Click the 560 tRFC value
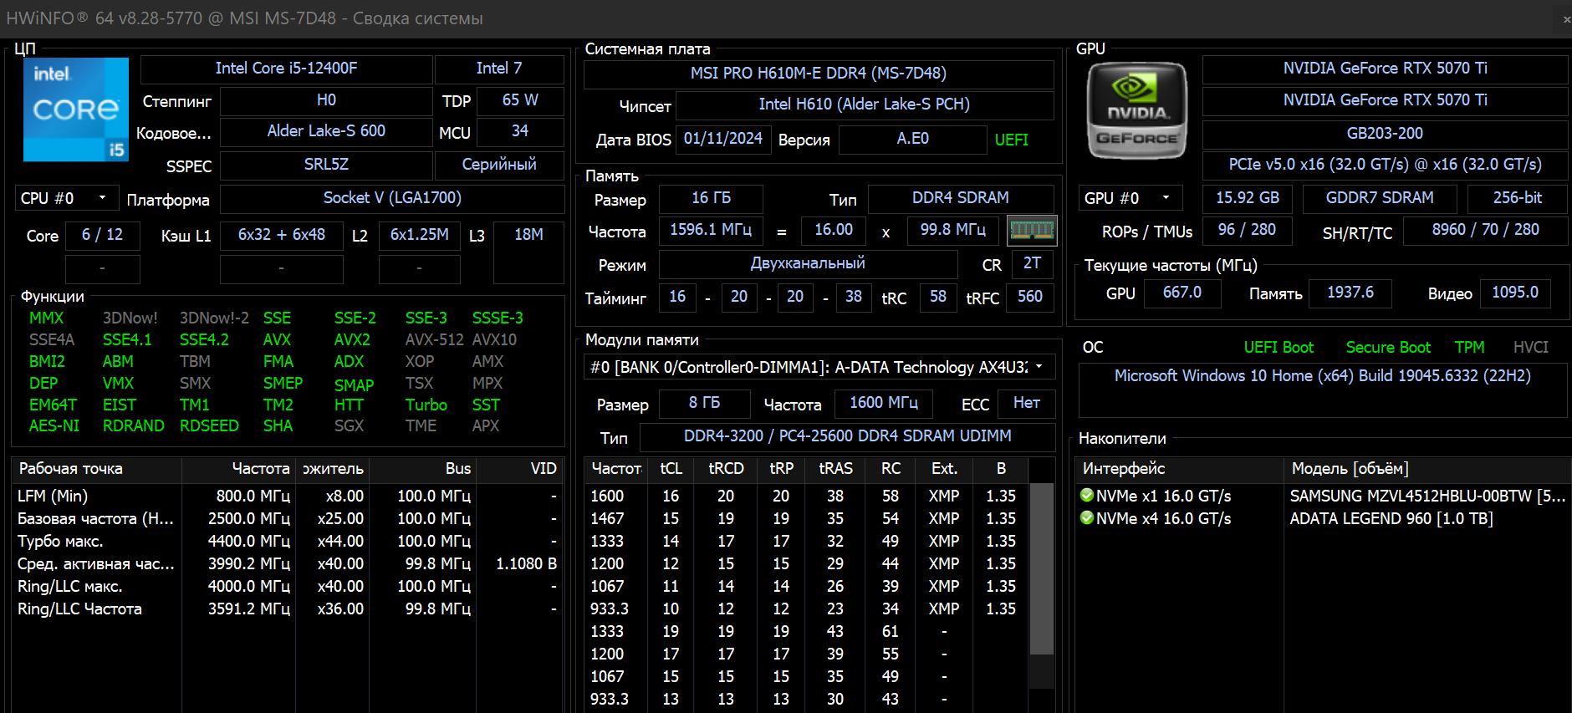 point(1030,297)
